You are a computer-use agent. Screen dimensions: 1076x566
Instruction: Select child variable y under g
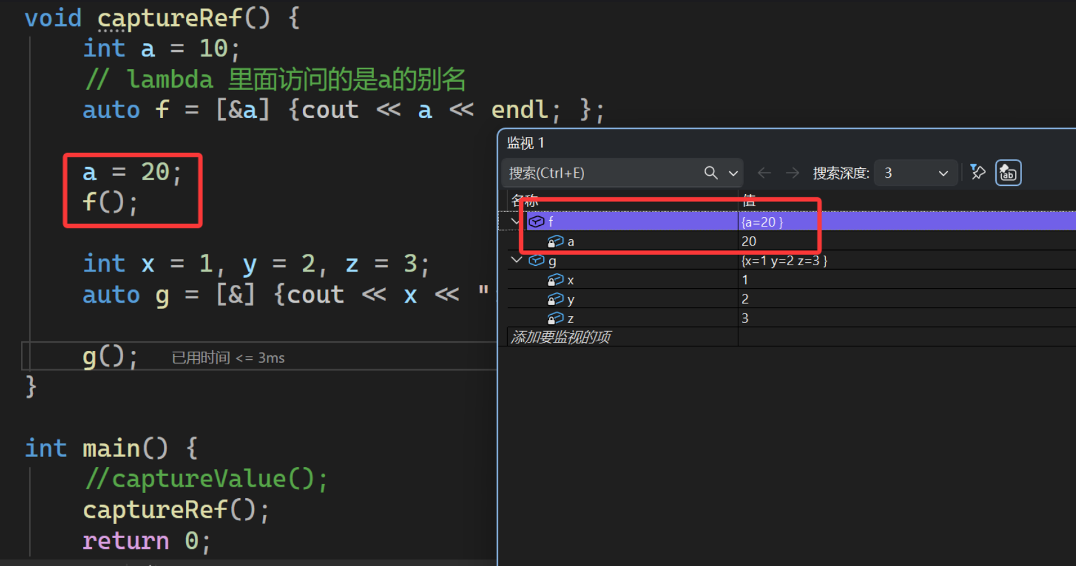(571, 299)
